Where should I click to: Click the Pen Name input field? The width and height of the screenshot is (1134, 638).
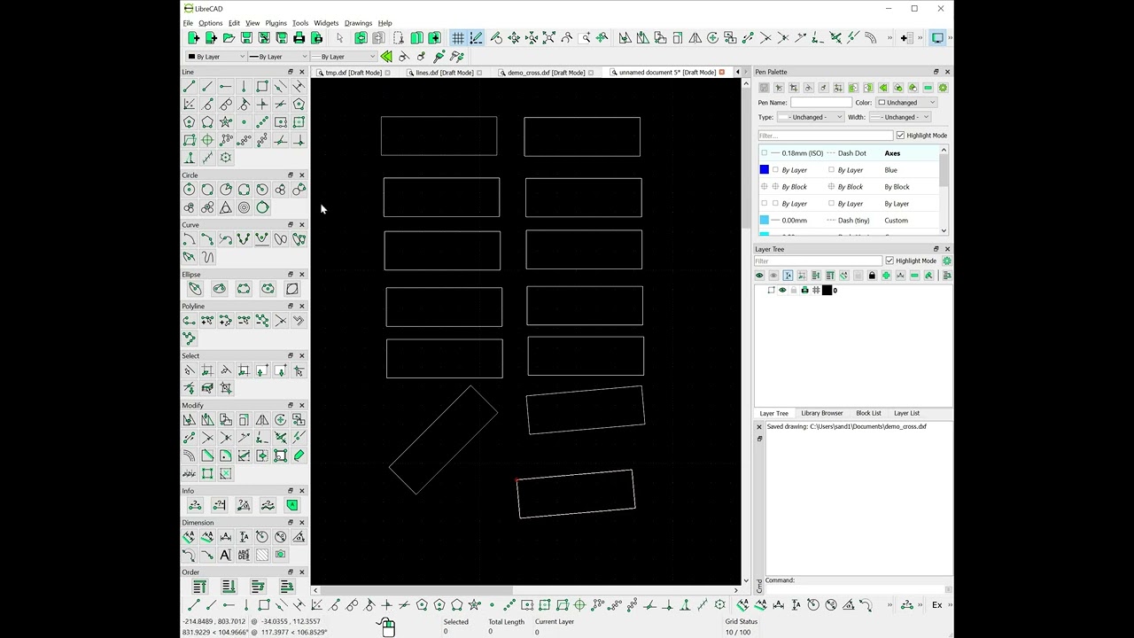coord(820,103)
